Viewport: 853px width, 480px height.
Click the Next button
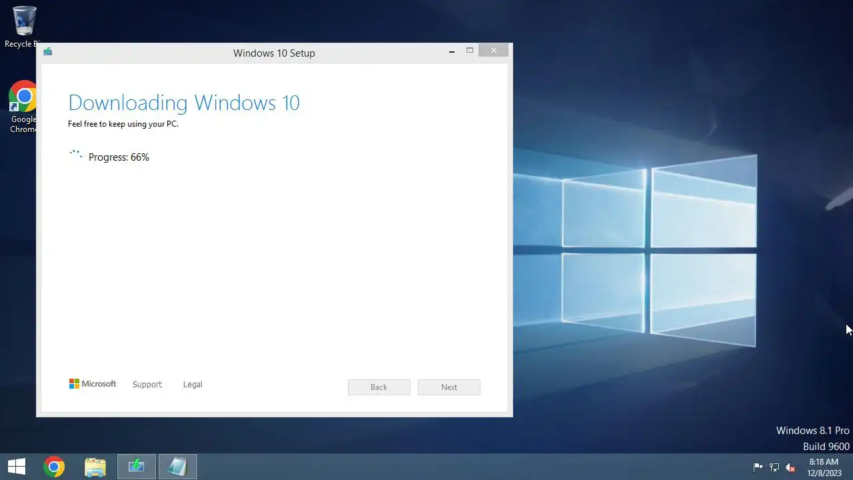point(449,387)
